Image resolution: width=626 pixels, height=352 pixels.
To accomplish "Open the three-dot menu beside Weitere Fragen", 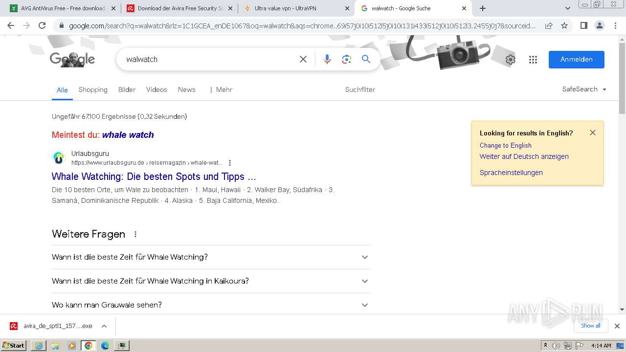I will pyautogui.click(x=135, y=234).
